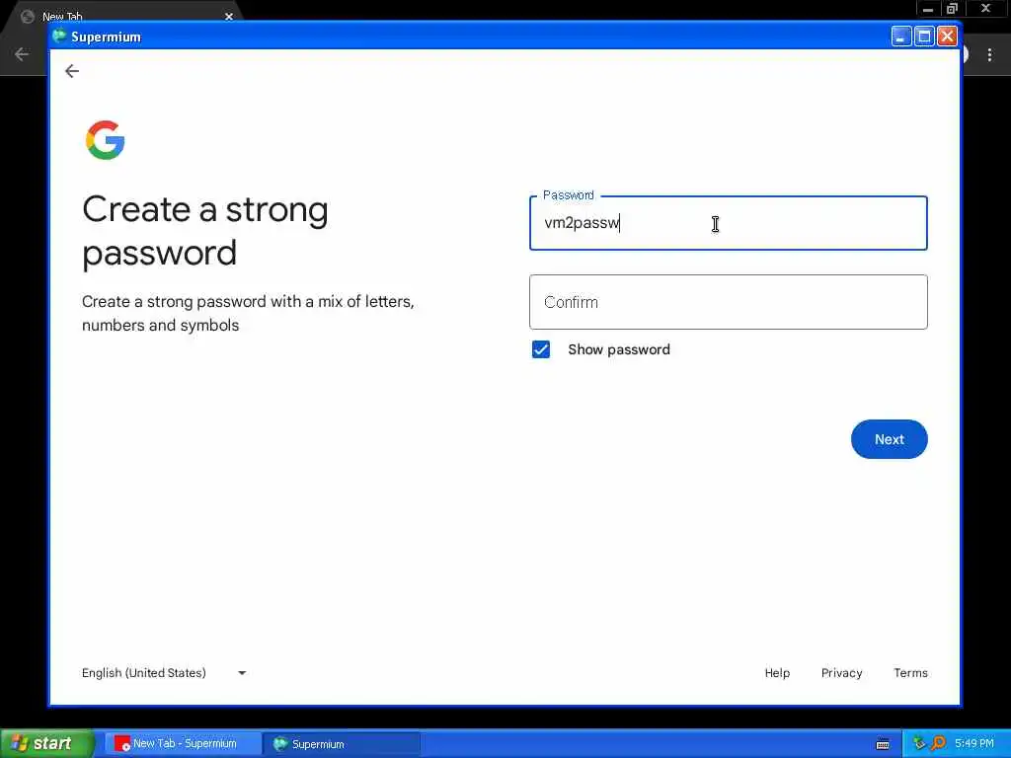Image resolution: width=1011 pixels, height=758 pixels.
Task: Open the English (United States) language dropdown
Action: 164,673
